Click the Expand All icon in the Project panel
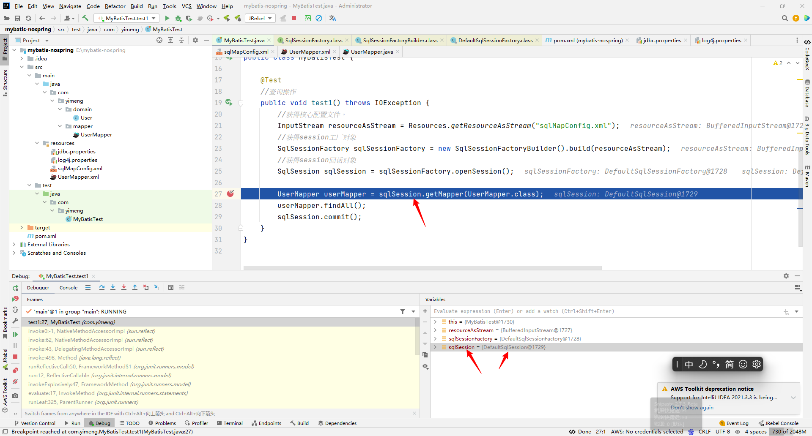Viewport: 812px width, 436px height. [x=170, y=40]
